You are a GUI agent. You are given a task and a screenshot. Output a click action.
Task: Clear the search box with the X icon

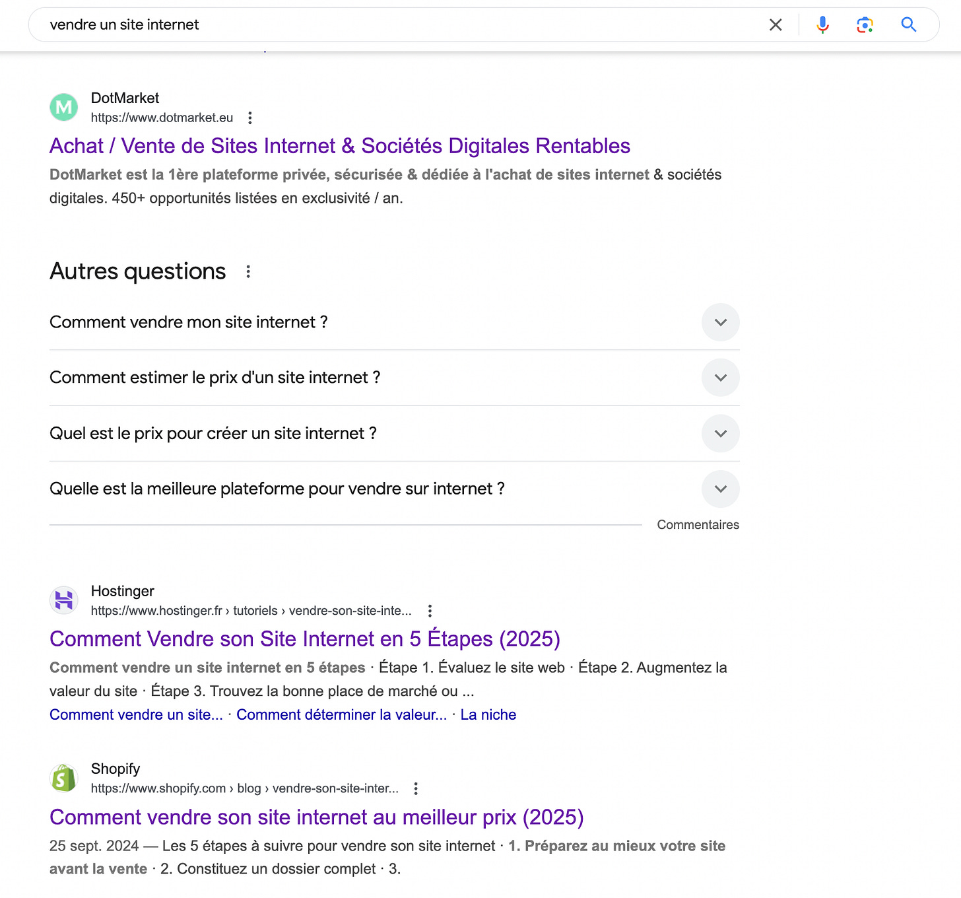(x=776, y=25)
